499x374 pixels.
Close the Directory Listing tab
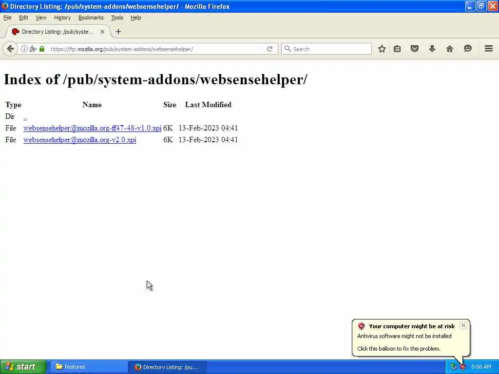[102, 32]
